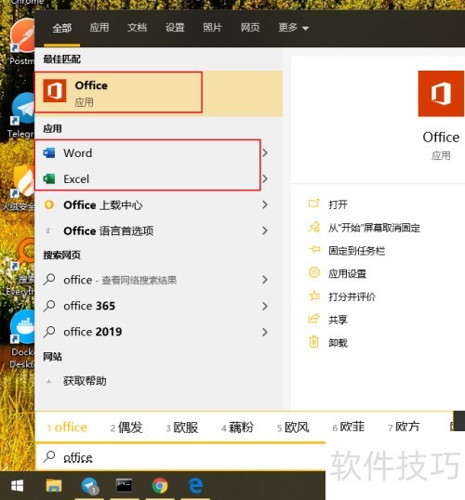Click 'Office 上载中心' result text
465x500 pixels.
[103, 205]
